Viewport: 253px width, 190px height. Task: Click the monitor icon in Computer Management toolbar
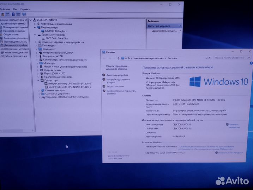point(24,14)
